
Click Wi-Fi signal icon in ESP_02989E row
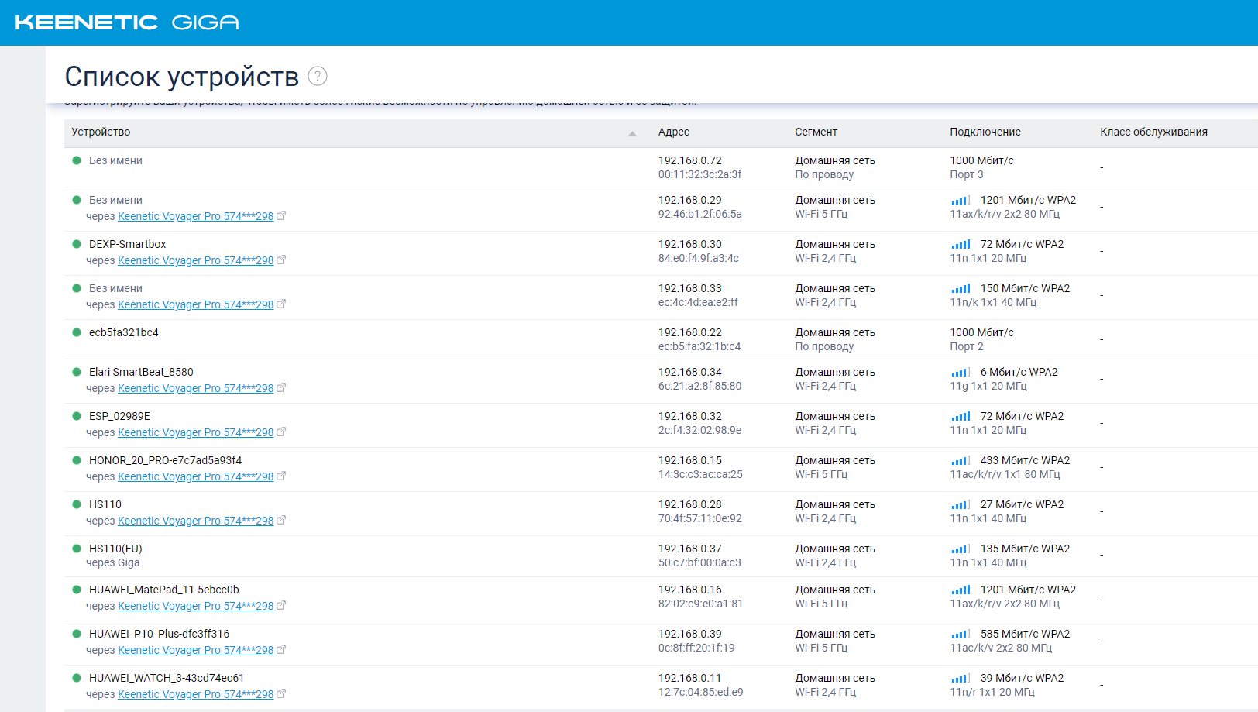[x=961, y=416]
